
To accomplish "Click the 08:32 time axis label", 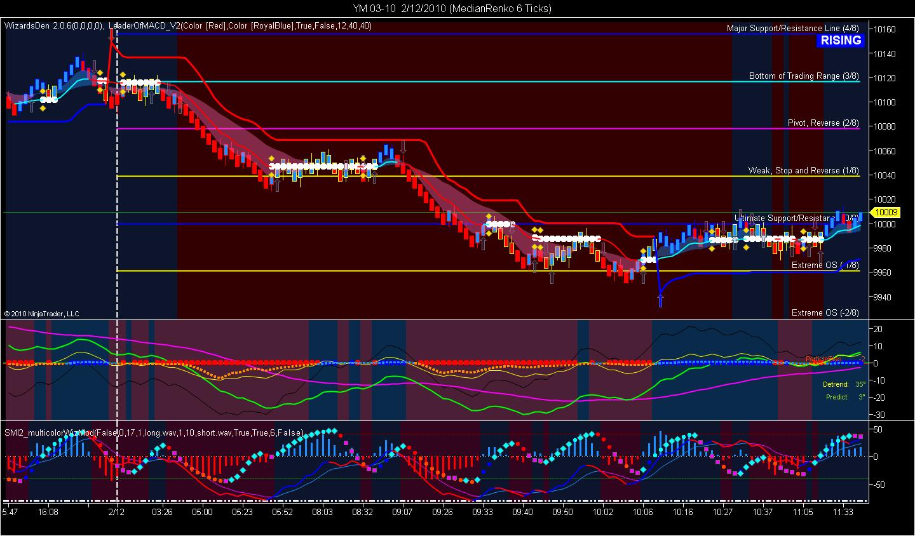I will tap(362, 511).
